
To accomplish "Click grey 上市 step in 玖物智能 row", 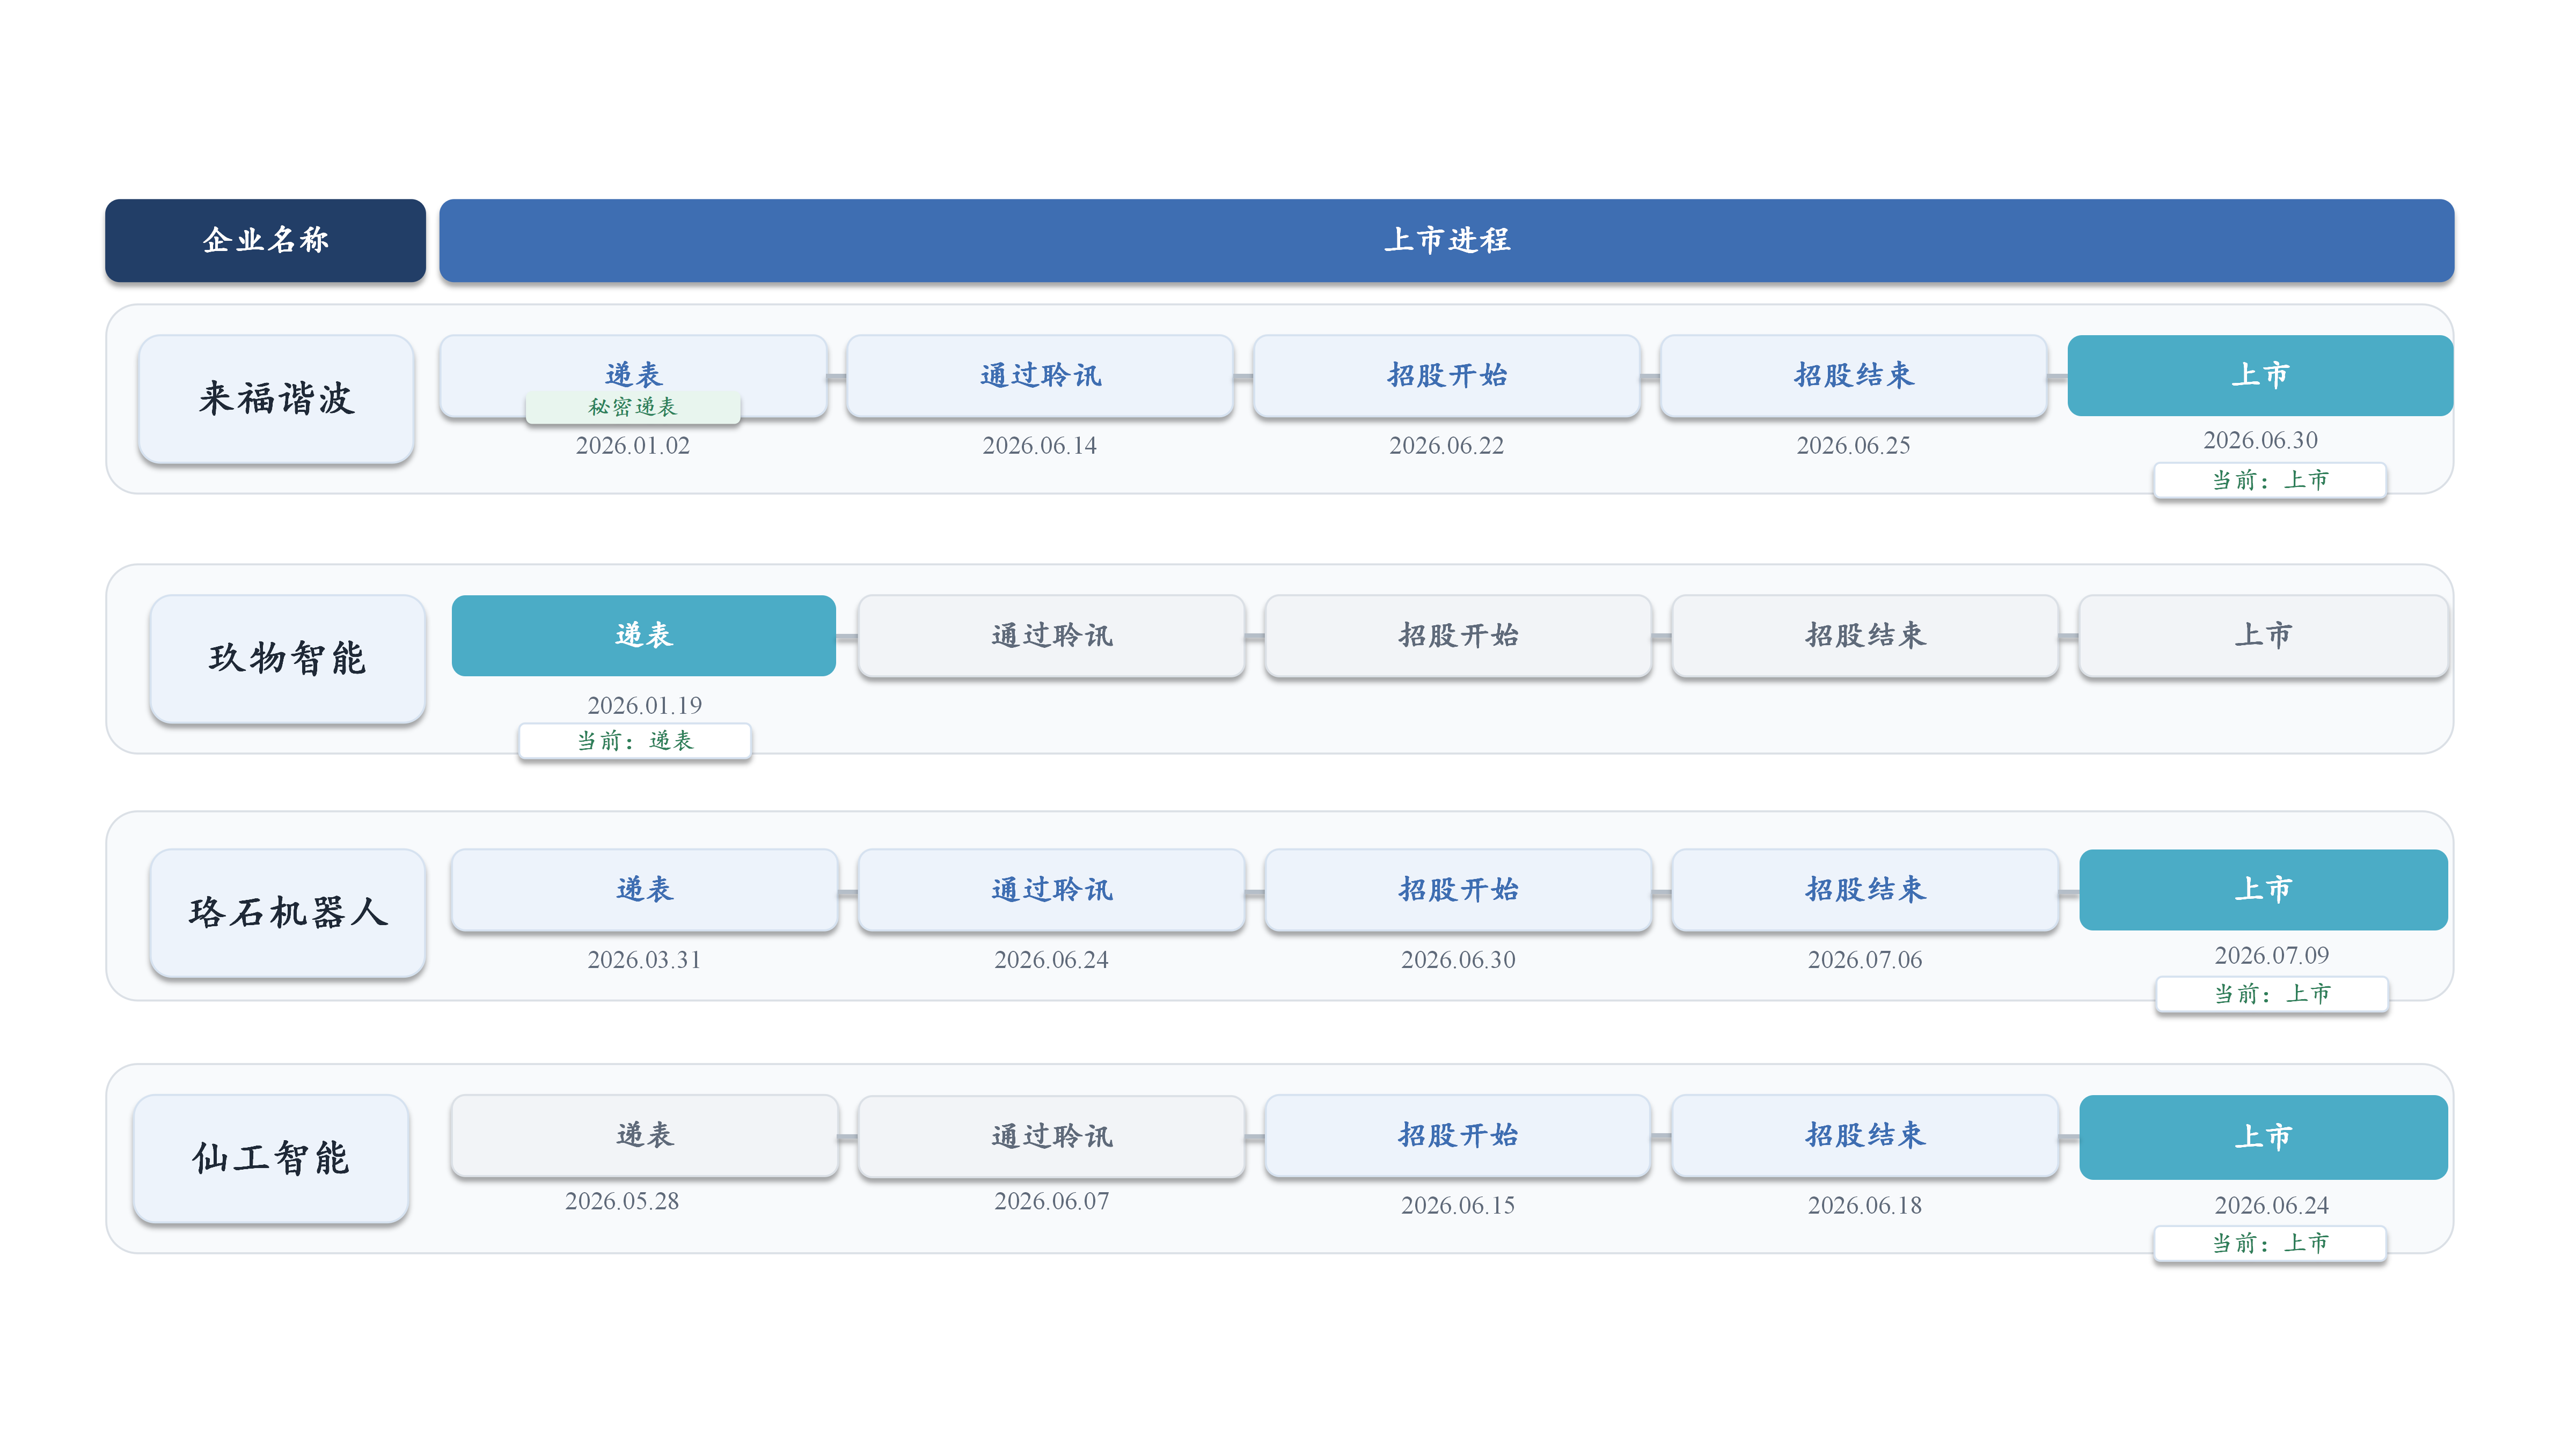I will coord(2263,636).
